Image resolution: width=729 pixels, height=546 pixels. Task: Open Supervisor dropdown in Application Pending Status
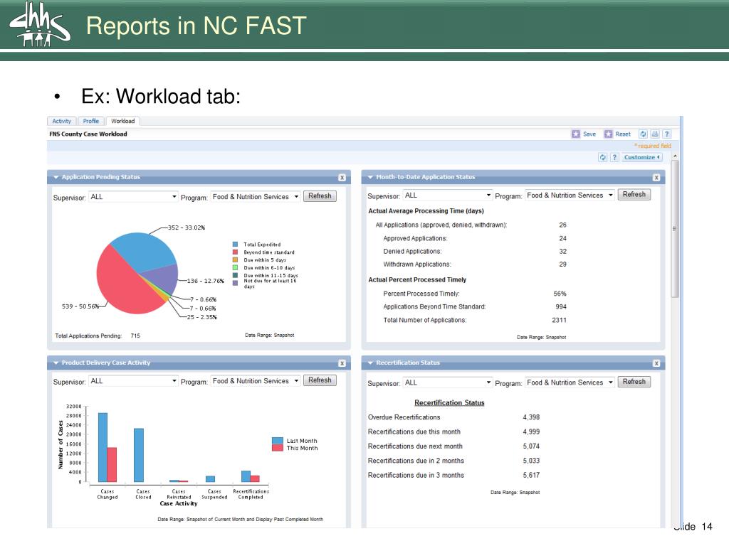pyautogui.click(x=133, y=197)
